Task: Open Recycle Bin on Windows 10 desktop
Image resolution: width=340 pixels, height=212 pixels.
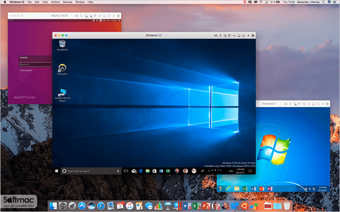Action: tap(62, 46)
